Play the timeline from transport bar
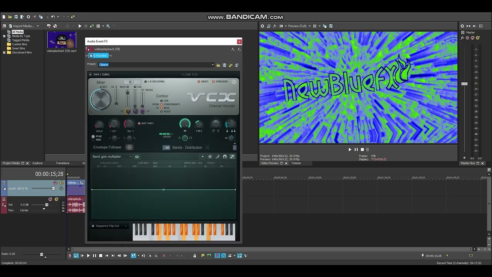Image resolution: width=492 pixels, height=277 pixels. tap(88, 255)
